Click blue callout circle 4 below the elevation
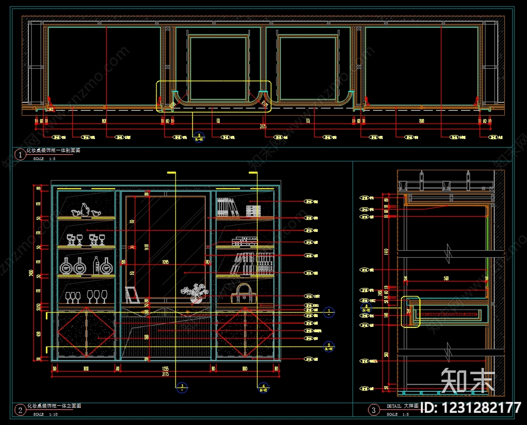 263,388
